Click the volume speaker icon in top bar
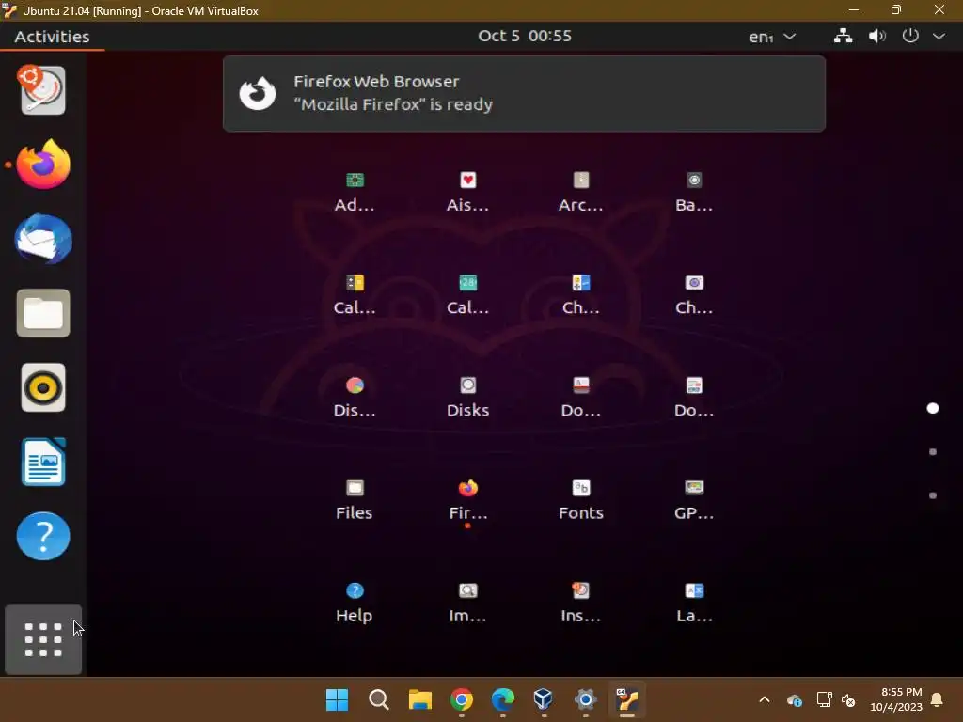 (x=877, y=37)
